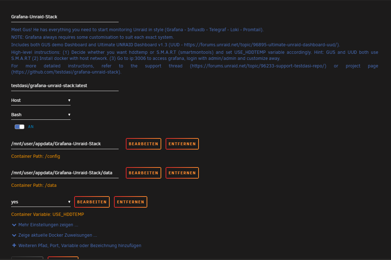Viewport: 391px width, 260px height.
Task: Click the 'Includes both GUS demo Dashboard' line
Action: click(x=176, y=45)
